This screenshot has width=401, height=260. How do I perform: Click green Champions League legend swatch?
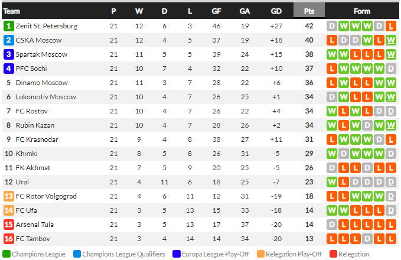tap(6, 254)
